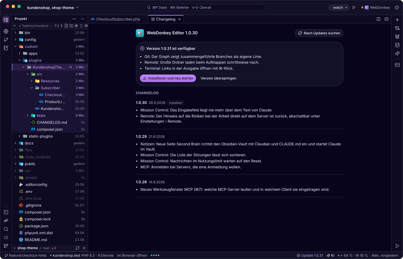Open the database panel in right sidebar

tap(397, 45)
